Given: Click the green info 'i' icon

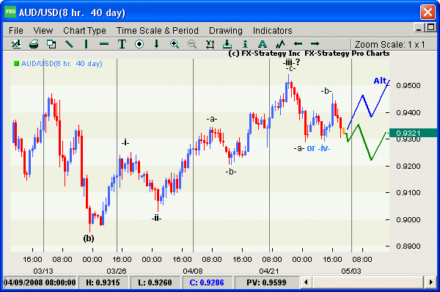Looking at the screenshot, I should (x=245, y=44).
